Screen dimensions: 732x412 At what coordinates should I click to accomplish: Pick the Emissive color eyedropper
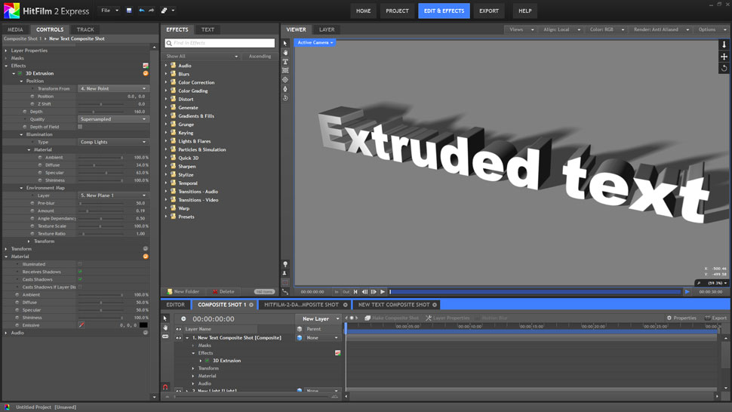coord(82,325)
